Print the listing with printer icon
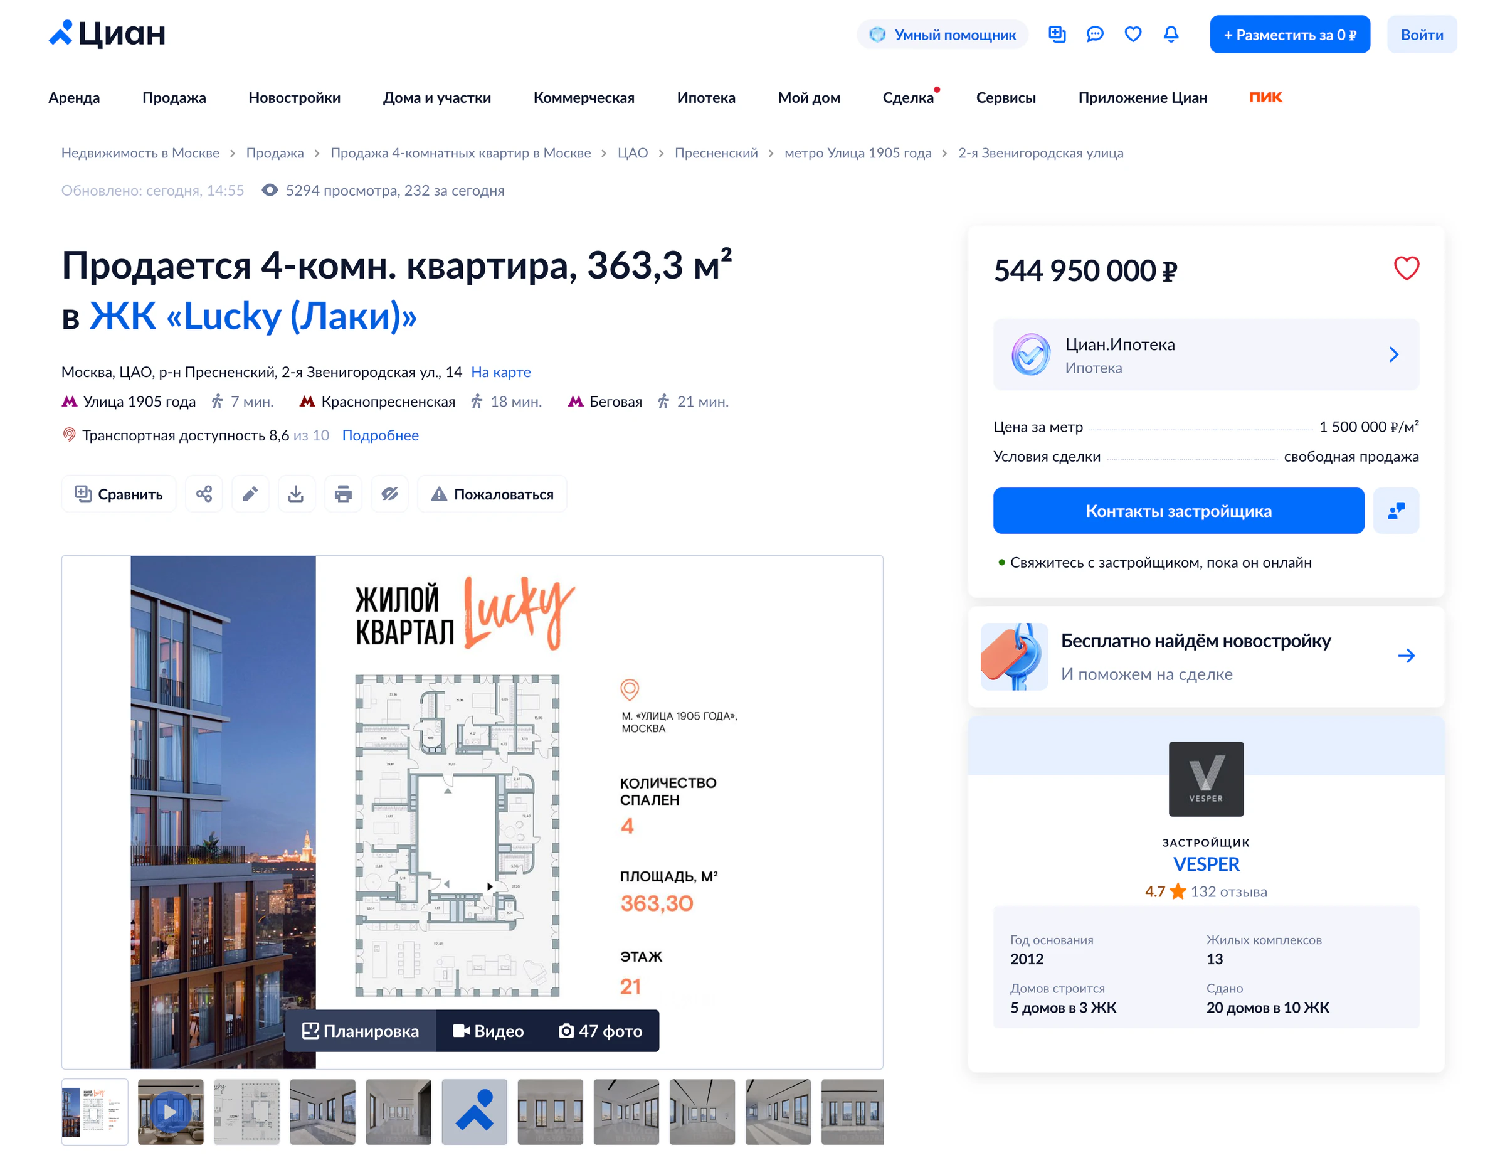This screenshot has height=1170, width=1505. (343, 494)
